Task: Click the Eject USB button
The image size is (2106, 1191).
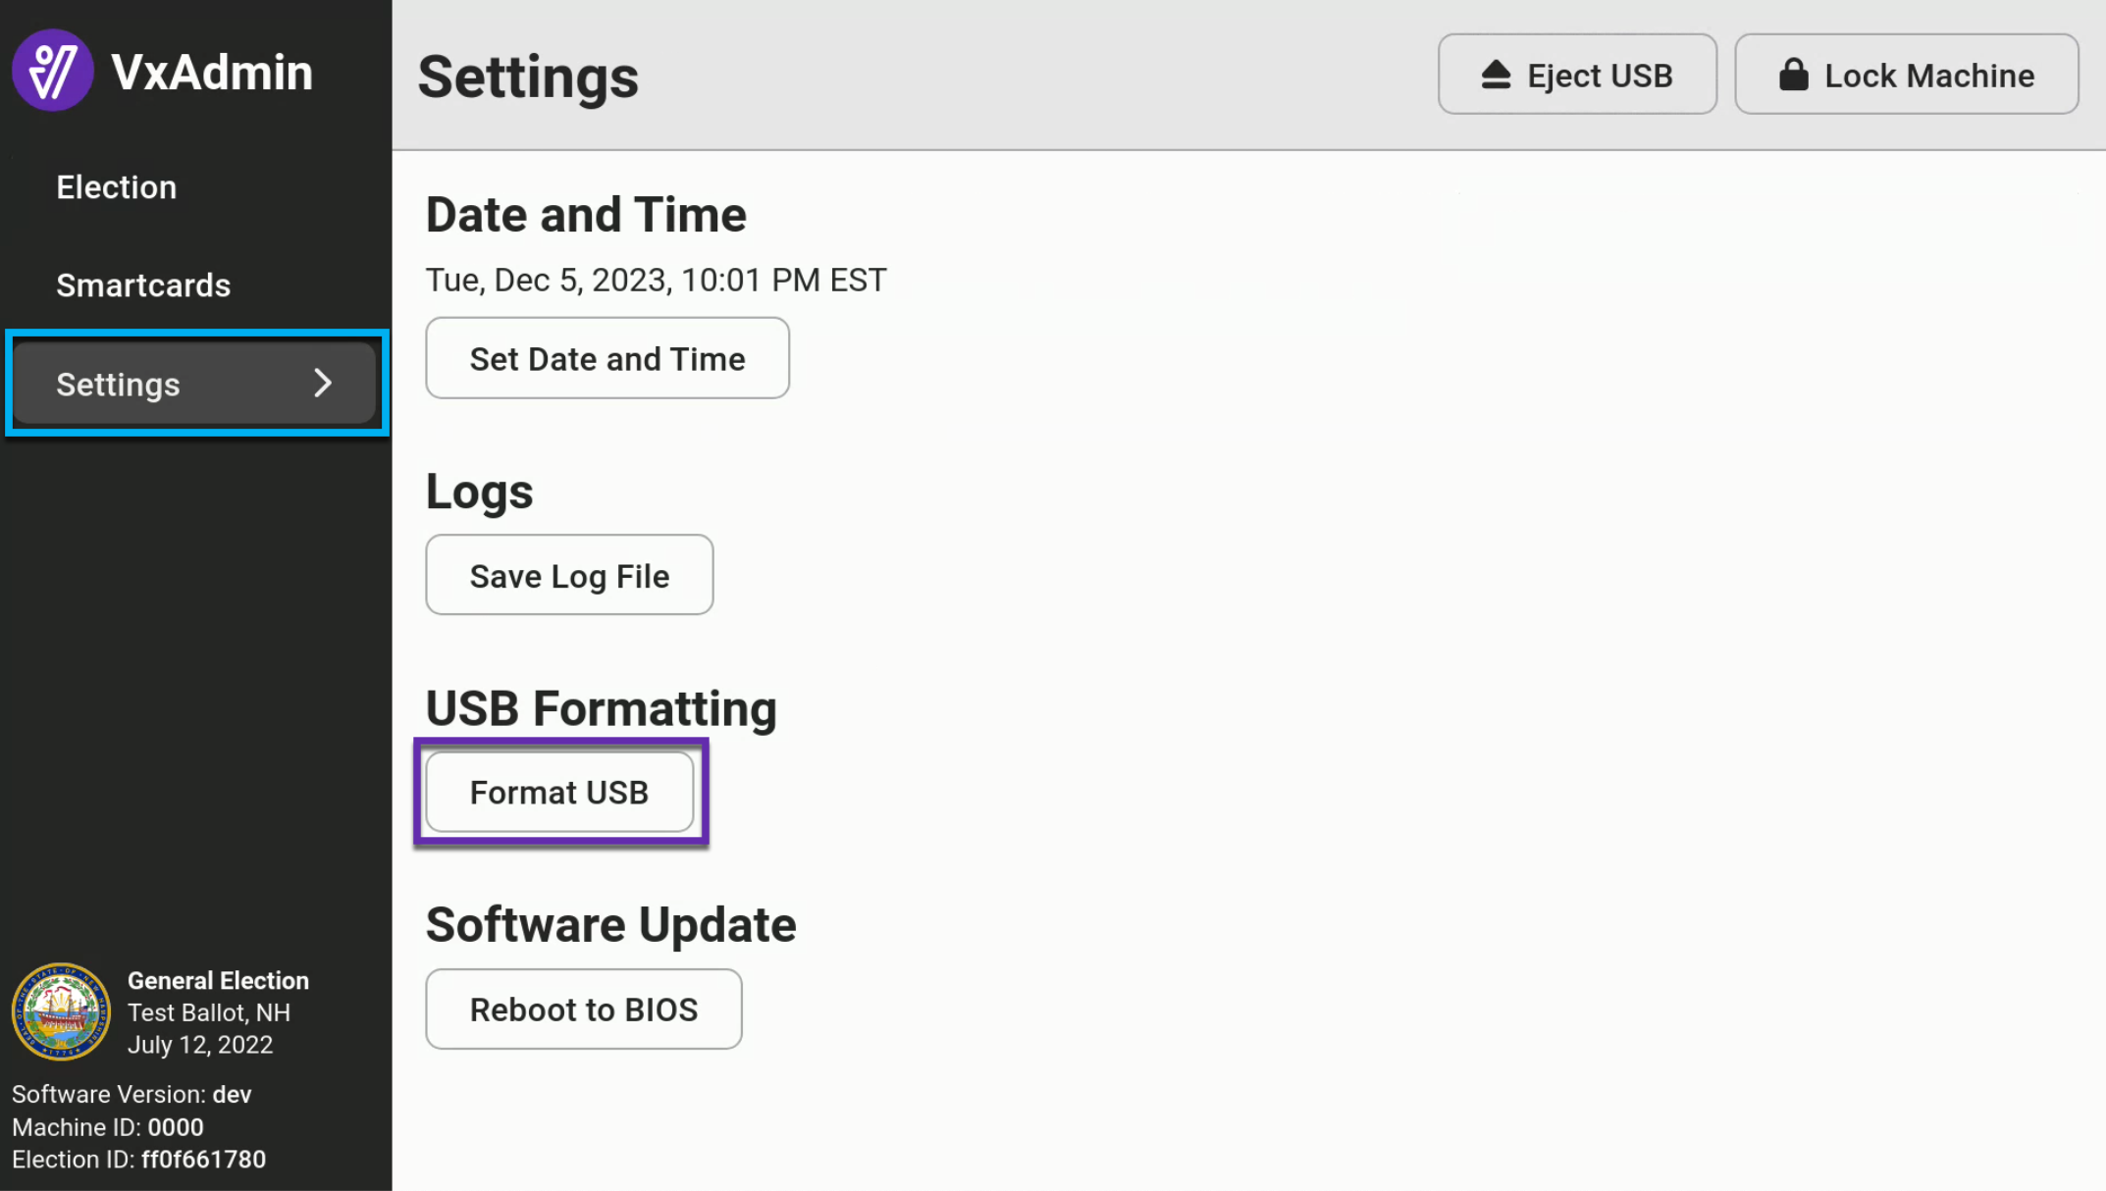Action: point(1577,75)
